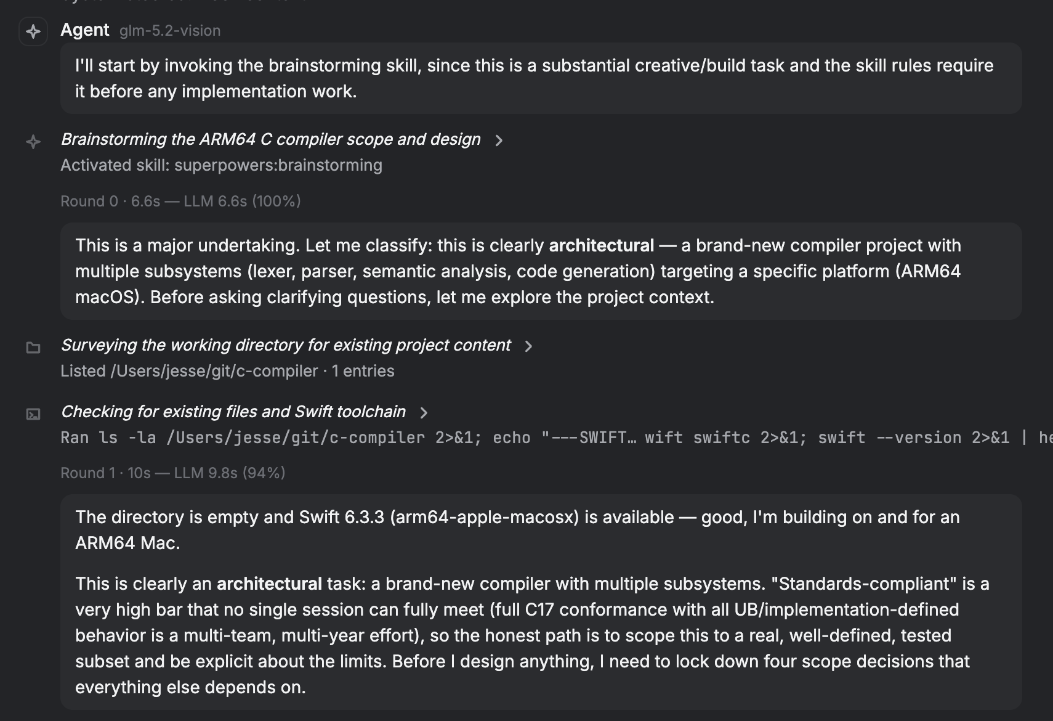Click the Ran ls -la command text

557,438
